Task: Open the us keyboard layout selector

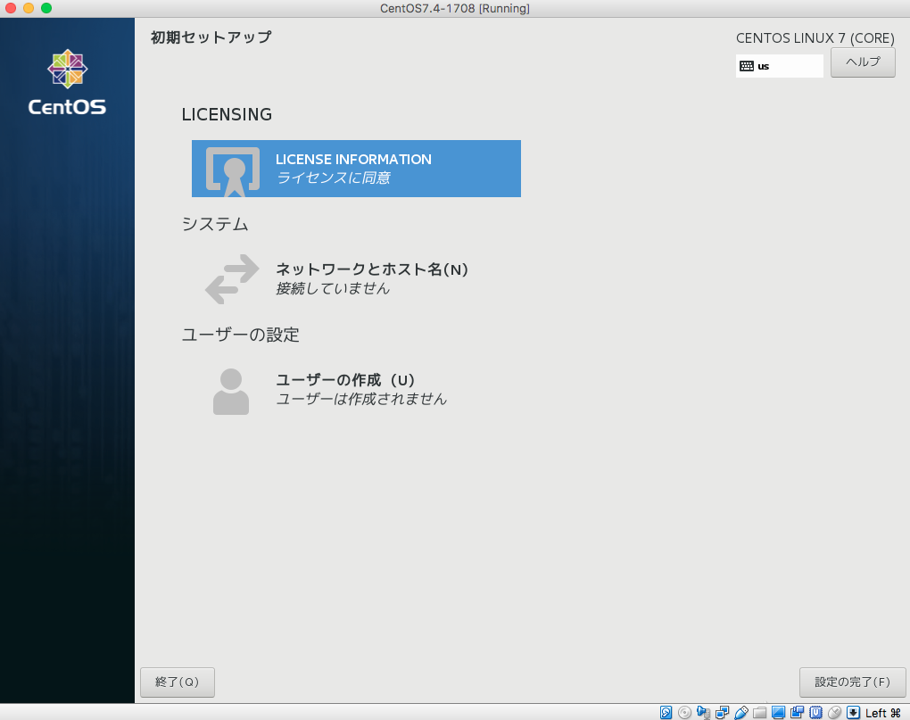Action: (779, 65)
